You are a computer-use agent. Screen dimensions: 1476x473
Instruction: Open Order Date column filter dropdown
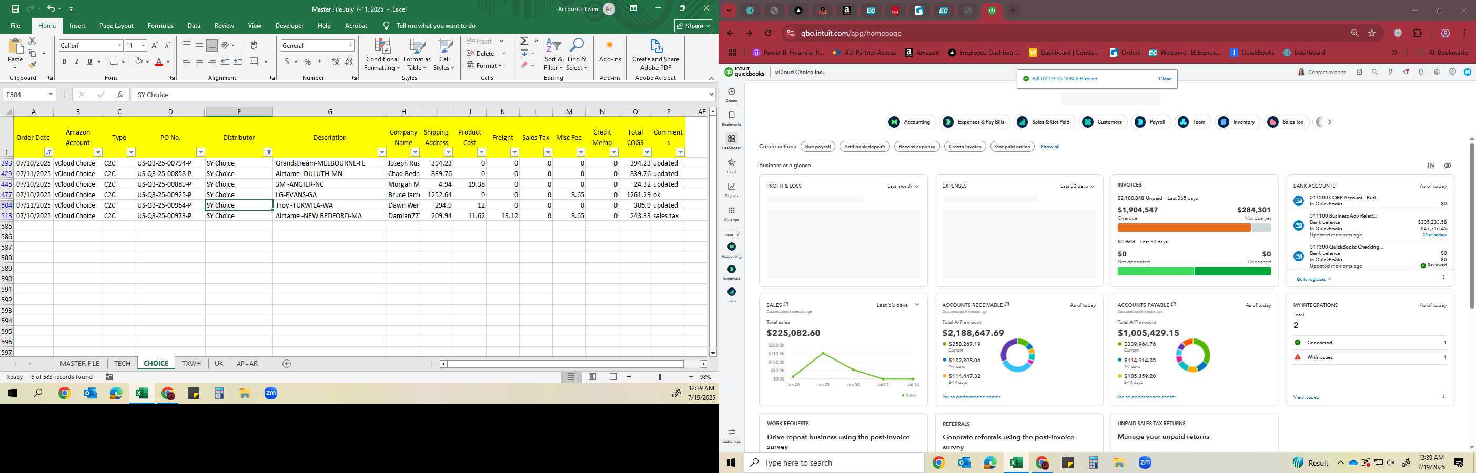[x=49, y=152]
